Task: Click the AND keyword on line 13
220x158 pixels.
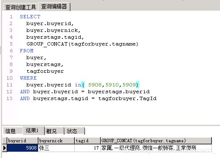Action: pos(25,98)
